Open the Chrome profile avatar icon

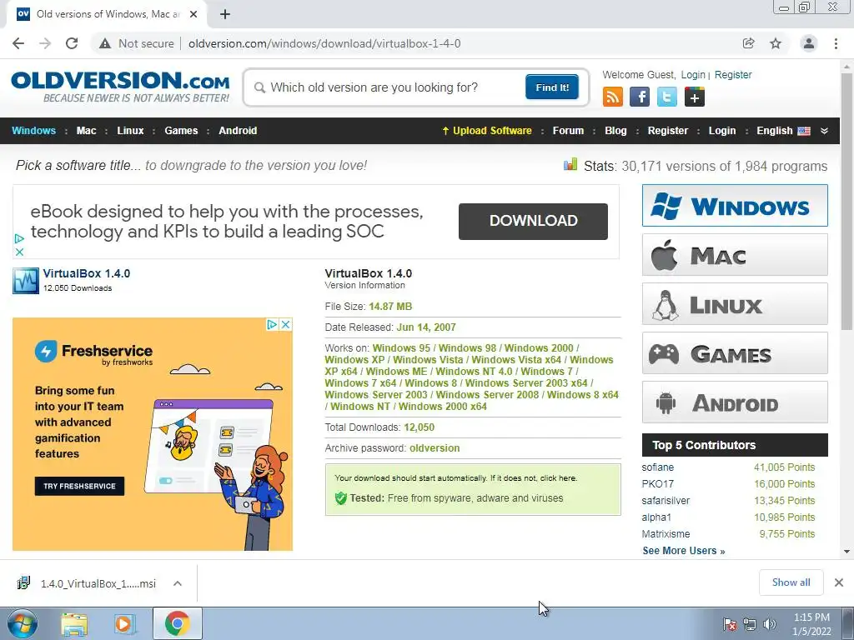coord(809,43)
